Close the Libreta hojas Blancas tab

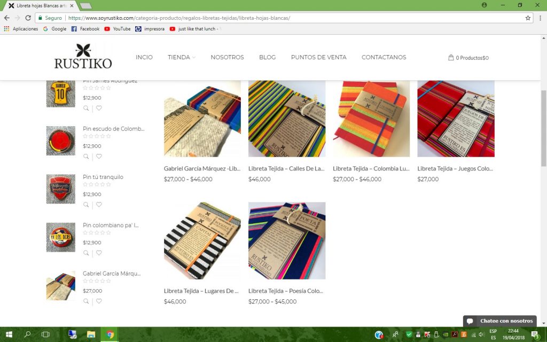point(72,5)
